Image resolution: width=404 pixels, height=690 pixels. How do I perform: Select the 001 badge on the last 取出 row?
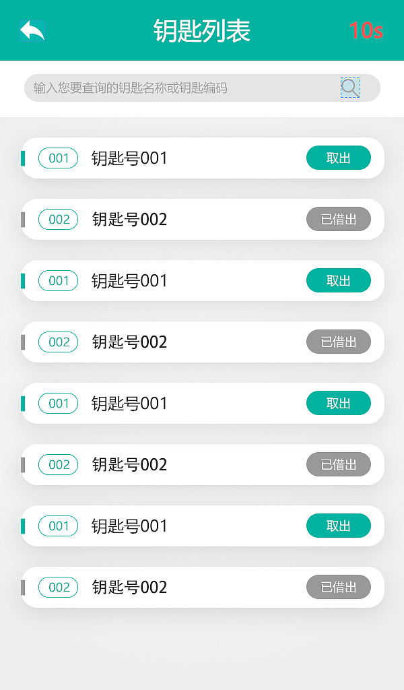click(x=58, y=526)
